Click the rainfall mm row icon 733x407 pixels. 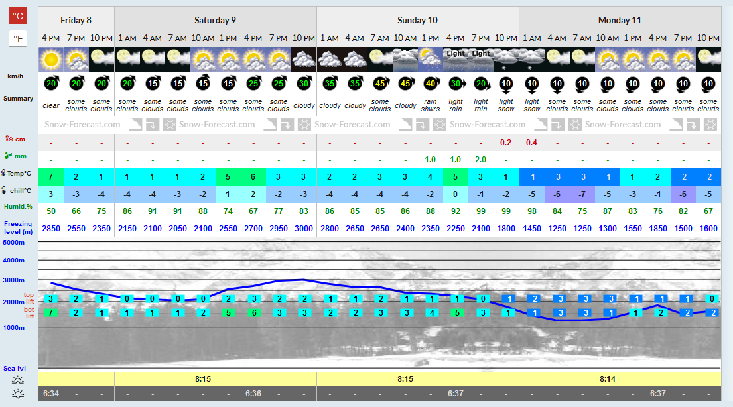[9, 156]
